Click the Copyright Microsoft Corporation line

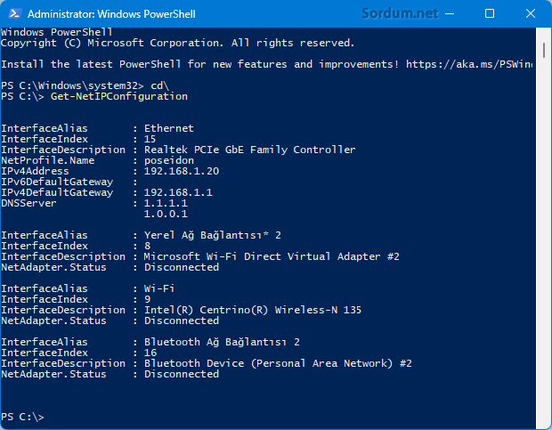pyautogui.click(x=177, y=43)
